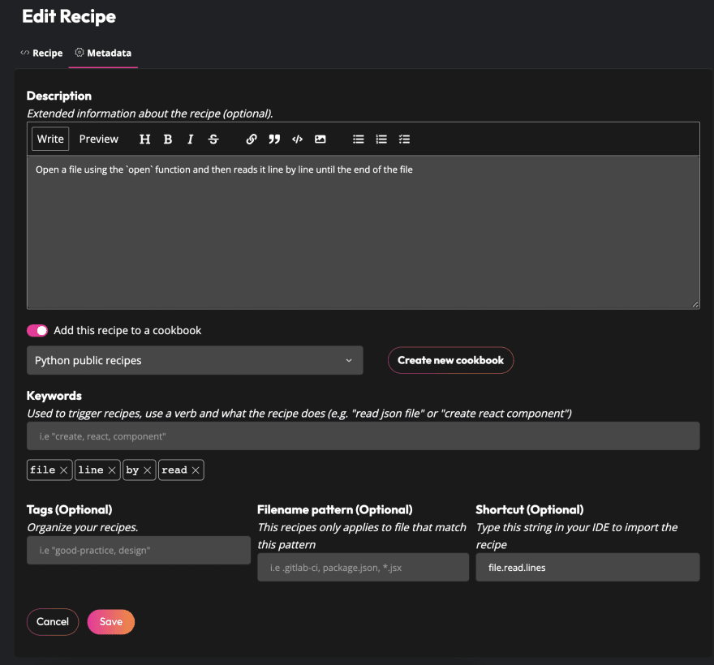Switch editor to Preview mode

click(x=99, y=139)
